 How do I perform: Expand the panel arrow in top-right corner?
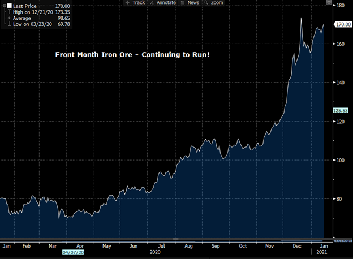(x=329, y=3)
